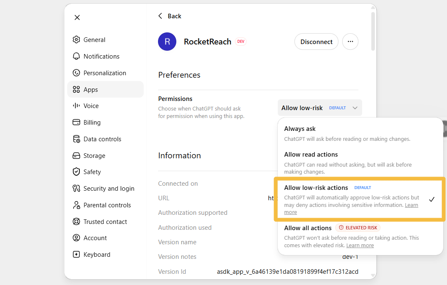Go to Personalization settings
Image resolution: width=447 pixels, height=285 pixels.
105,73
